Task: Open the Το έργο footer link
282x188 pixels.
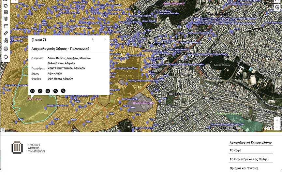Action: tap(235, 150)
